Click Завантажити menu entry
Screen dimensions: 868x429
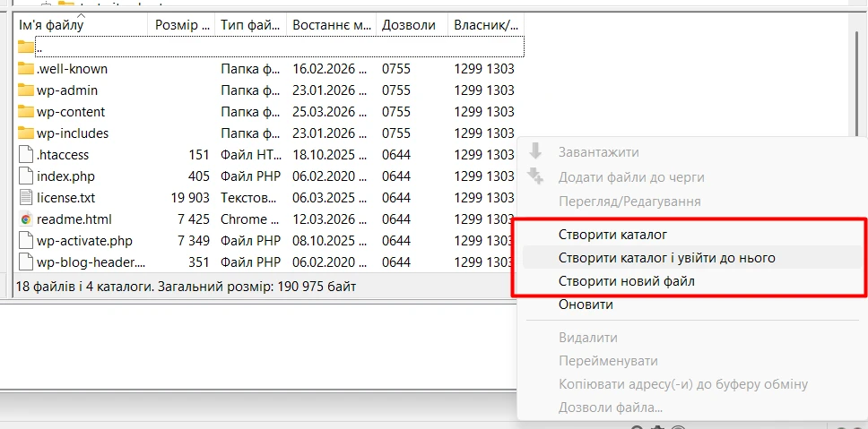pos(598,152)
